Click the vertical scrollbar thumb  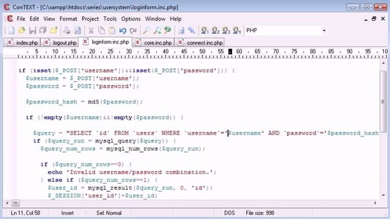[x=383, y=102]
